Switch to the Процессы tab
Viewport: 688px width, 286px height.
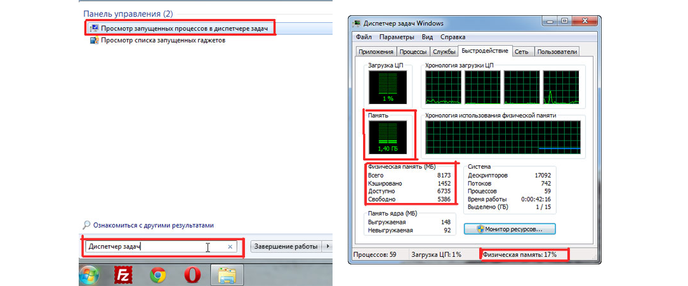413,52
